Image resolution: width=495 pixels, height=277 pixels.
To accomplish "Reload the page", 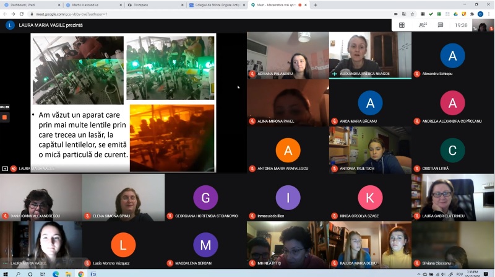I will pos(22,14).
